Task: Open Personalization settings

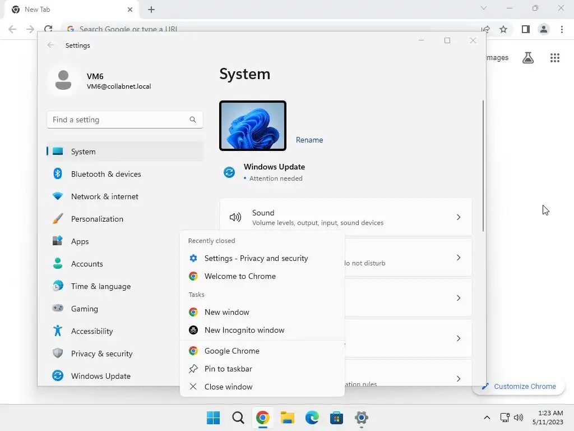Action: pos(125,219)
